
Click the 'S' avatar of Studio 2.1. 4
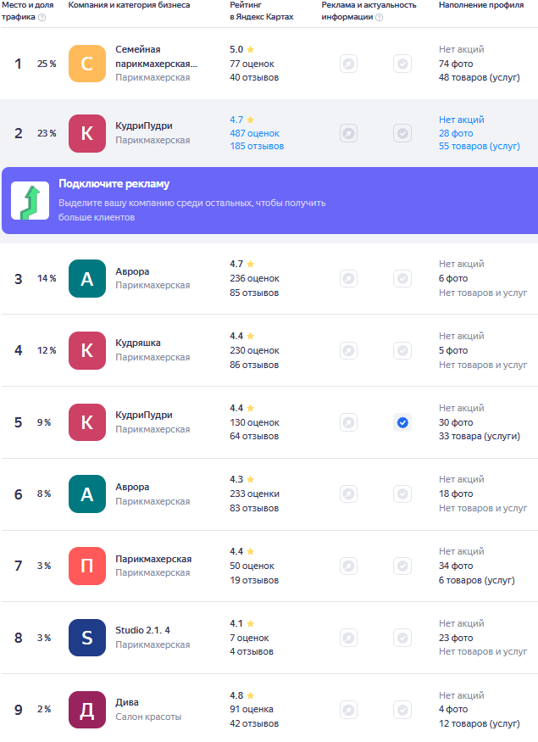point(86,638)
